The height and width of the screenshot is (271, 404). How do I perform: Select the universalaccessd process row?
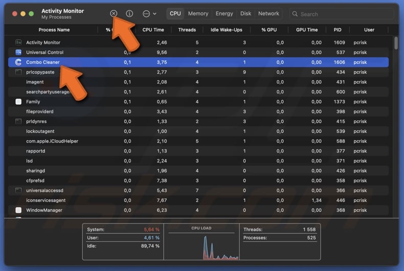(198, 190)
